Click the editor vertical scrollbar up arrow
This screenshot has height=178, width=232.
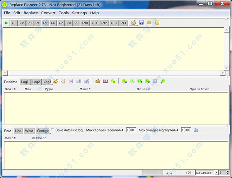pos(226,30)
